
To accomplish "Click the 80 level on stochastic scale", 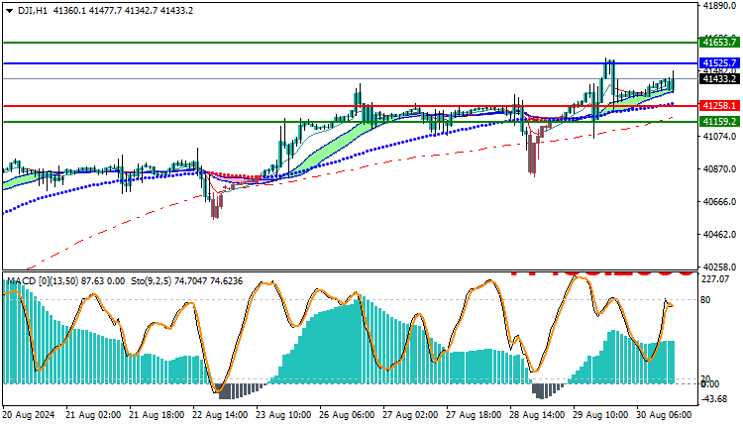I will click(x=705, y=300).
